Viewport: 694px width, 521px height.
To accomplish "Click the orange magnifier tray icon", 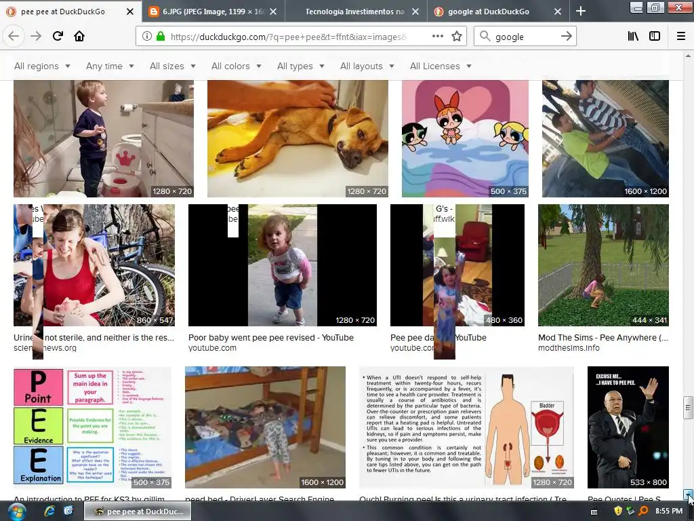I will coord(643,512).
